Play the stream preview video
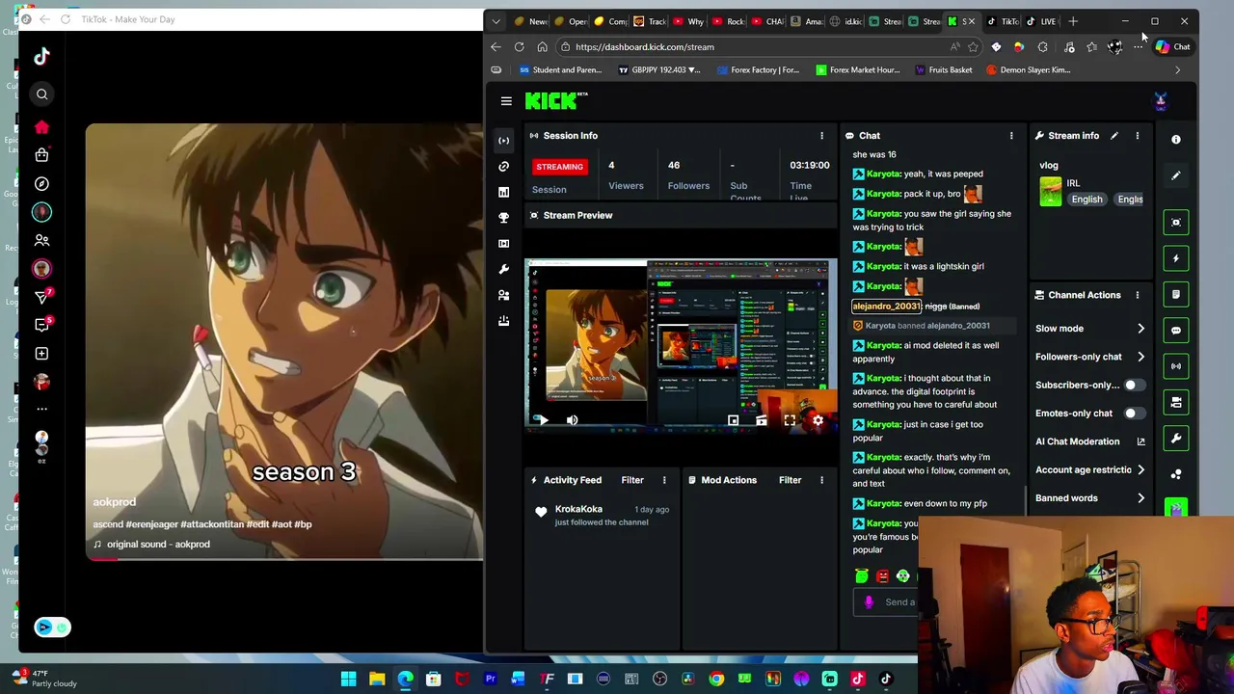The image size is (1234, 694). pyautogui.click(x=543, y=420)
